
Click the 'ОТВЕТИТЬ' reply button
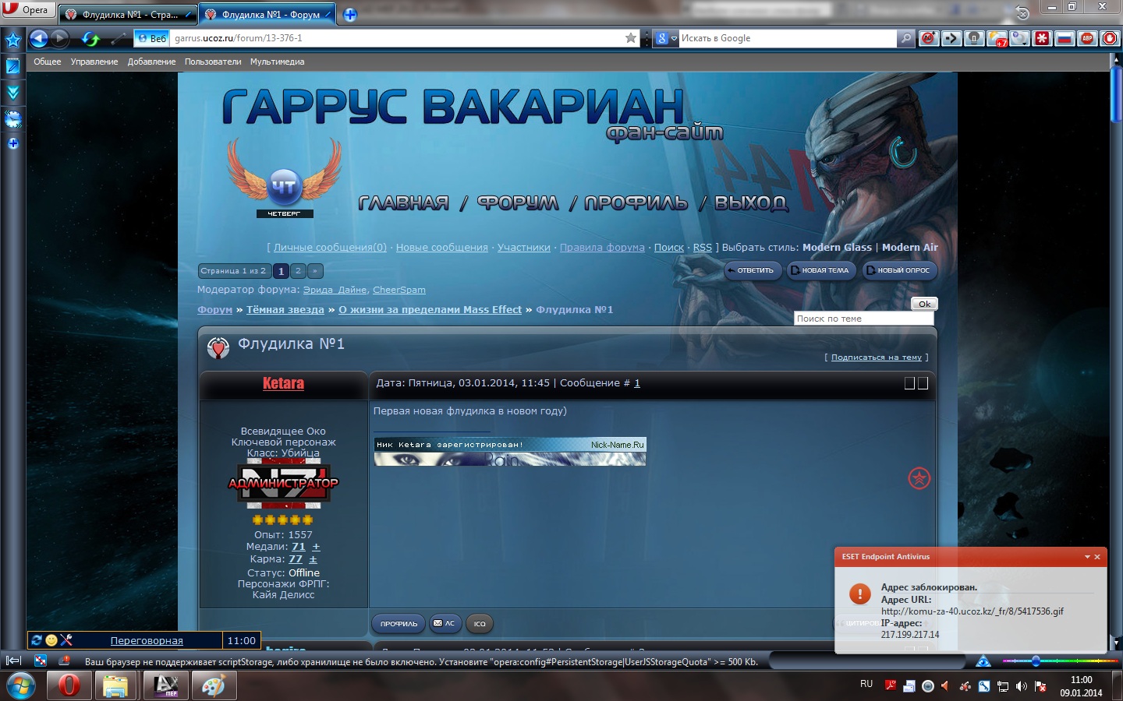[752, 271]
